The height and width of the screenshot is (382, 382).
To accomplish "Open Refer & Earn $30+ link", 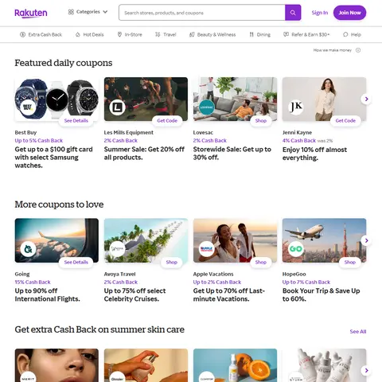I will tap(306, 34).
